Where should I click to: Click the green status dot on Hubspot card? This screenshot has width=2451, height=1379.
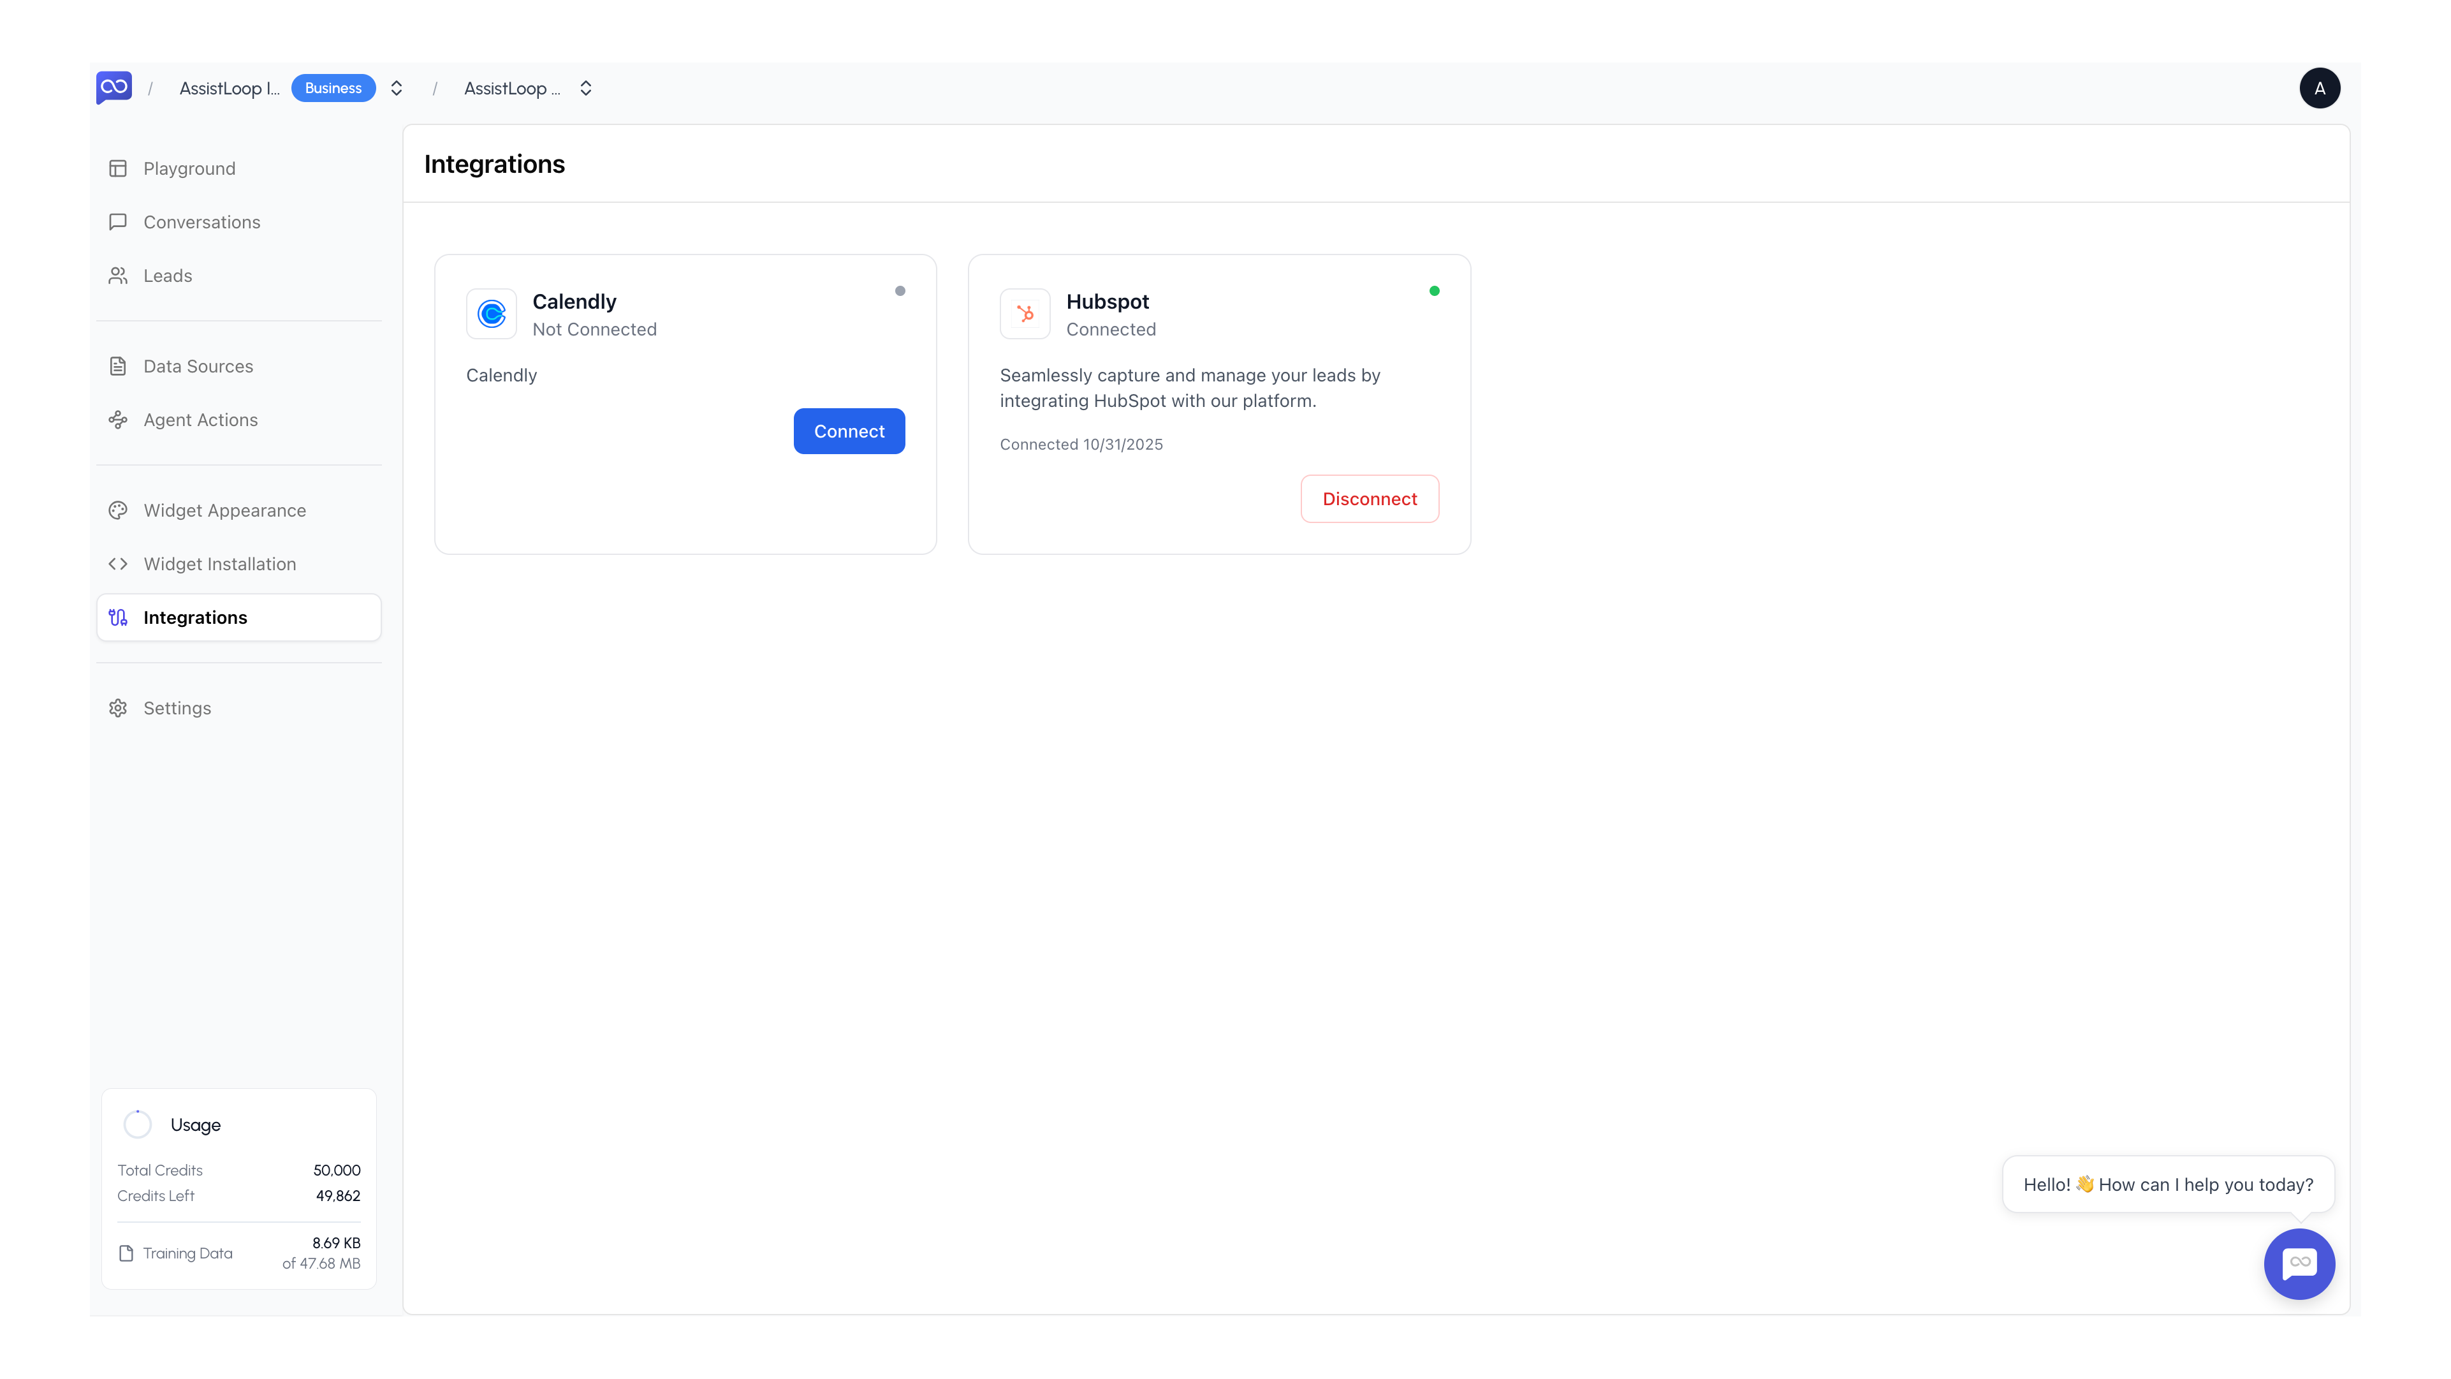click(x=1435, y=290)
